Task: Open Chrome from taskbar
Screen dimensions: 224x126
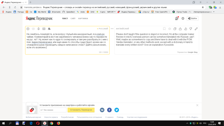Action: click(52, 123)
